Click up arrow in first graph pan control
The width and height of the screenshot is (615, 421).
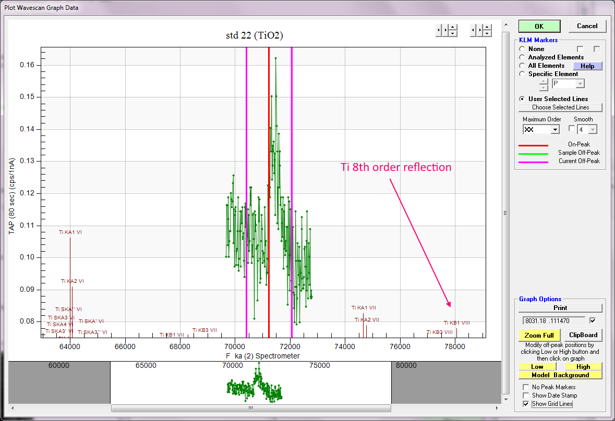pos(453,27)
